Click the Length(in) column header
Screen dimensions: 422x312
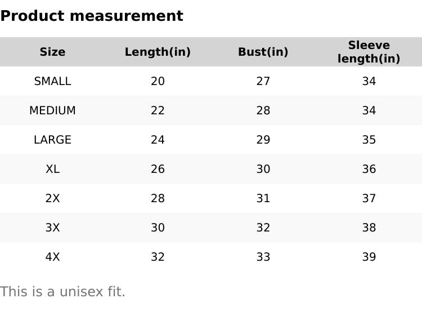coord(158,52)
